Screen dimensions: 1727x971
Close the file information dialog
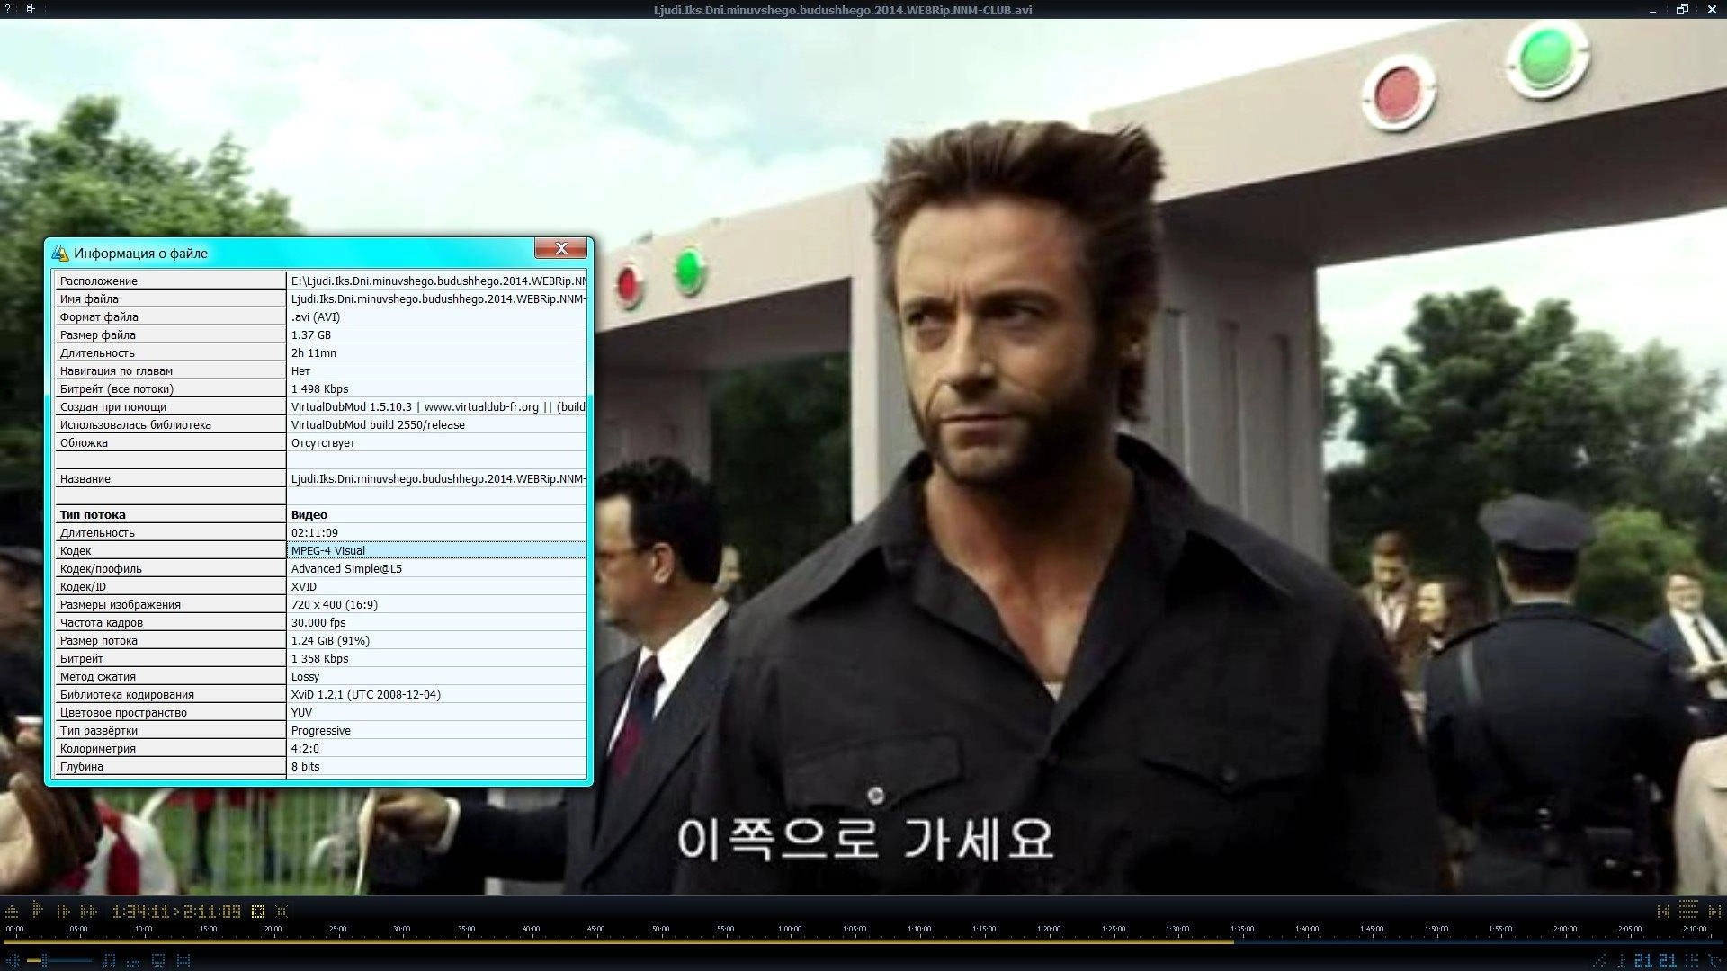pos(561,248)
